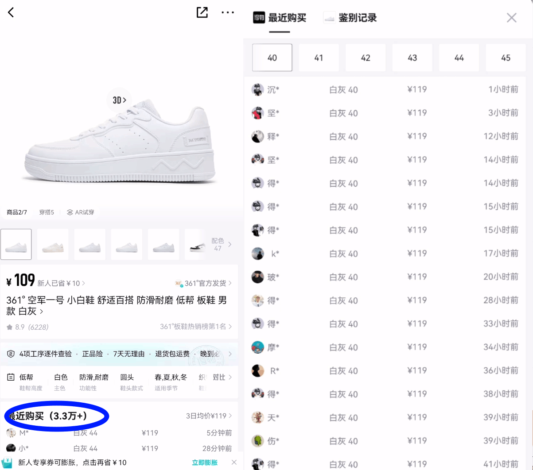Close the 最近购买 purchase panel
The image size is (533, 470).
[x=511, y=18]
